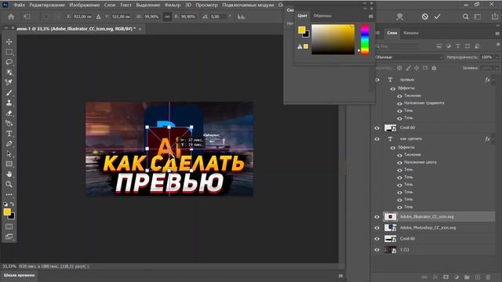
Task: Select the Move tool
Action: (9, 42)
